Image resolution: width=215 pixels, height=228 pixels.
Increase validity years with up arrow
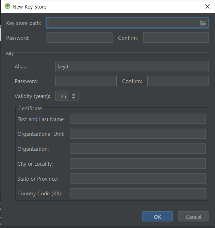(73, 94)
